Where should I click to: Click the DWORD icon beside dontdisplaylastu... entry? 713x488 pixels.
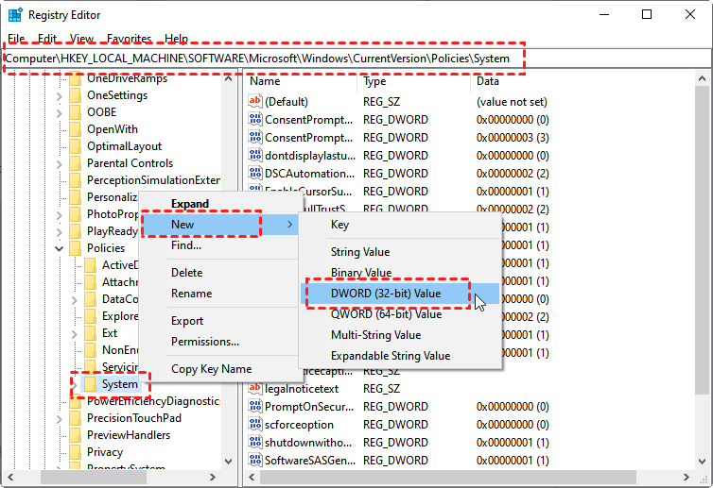255,155
